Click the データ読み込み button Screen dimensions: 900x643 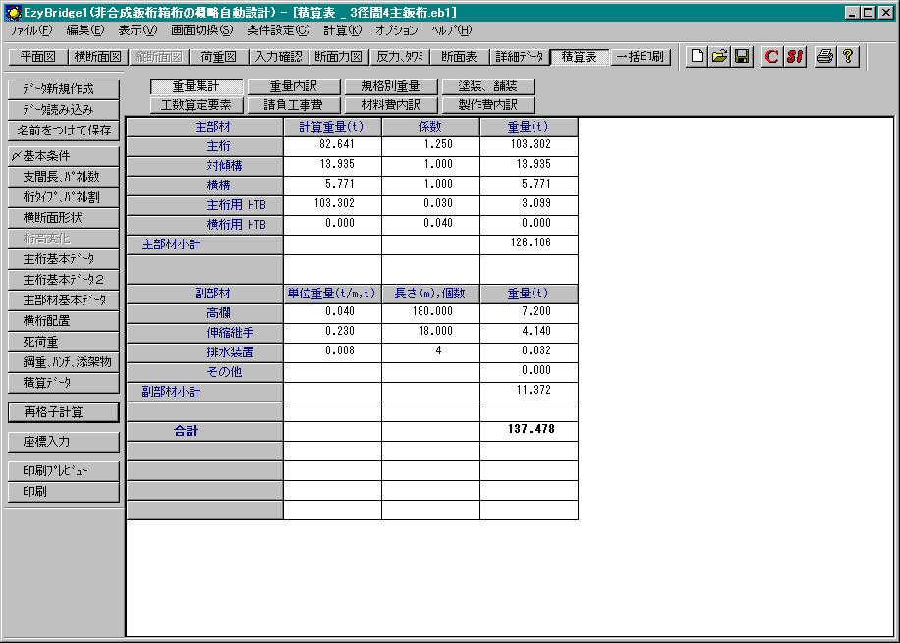click(64, 110)
